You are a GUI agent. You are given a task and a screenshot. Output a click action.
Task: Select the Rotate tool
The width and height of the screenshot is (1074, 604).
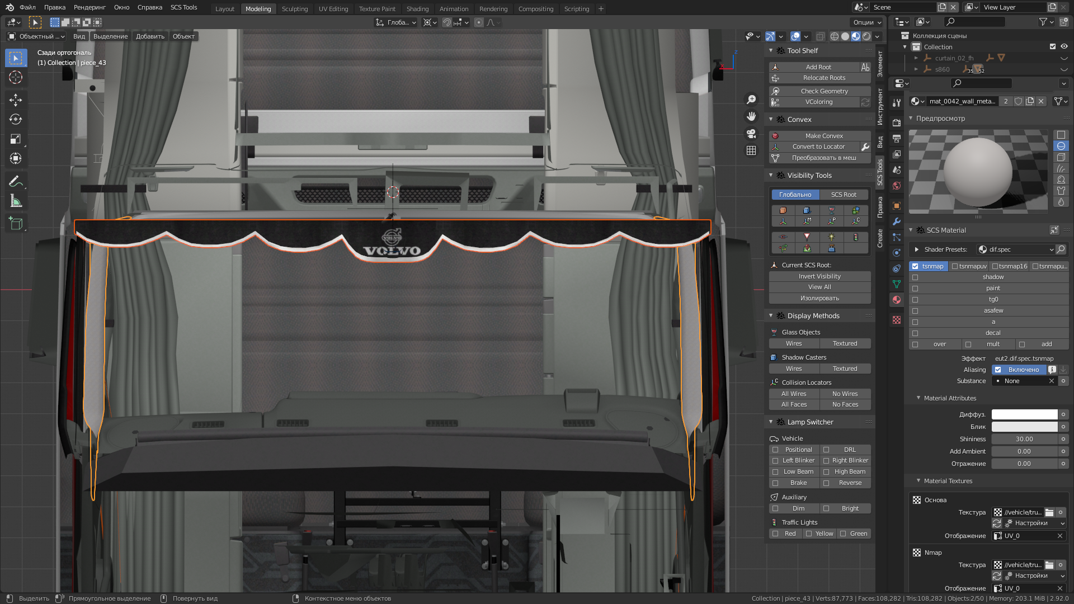click(16, 119)
